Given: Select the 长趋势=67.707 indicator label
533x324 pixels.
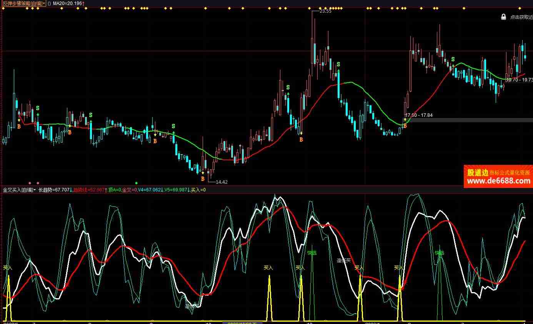Looking at the screenshot, I should click(x=54, y=190).
